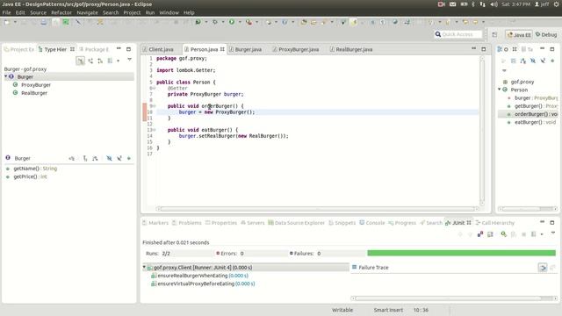Toggle Show the Type Hierarchy button
This screenshot has width=562, height=316.
[80, 61]
